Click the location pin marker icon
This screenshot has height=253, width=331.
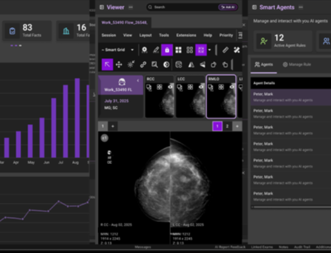[144, 50]
